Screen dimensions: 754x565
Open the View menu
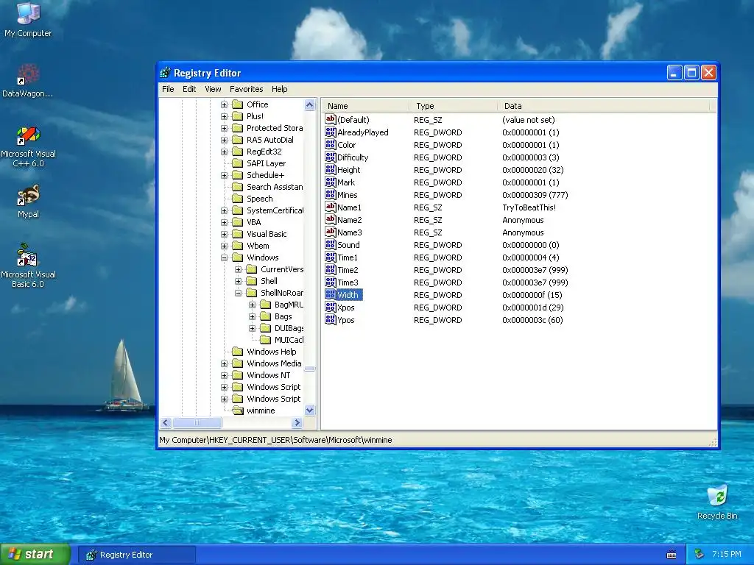(x=213, y=89)
